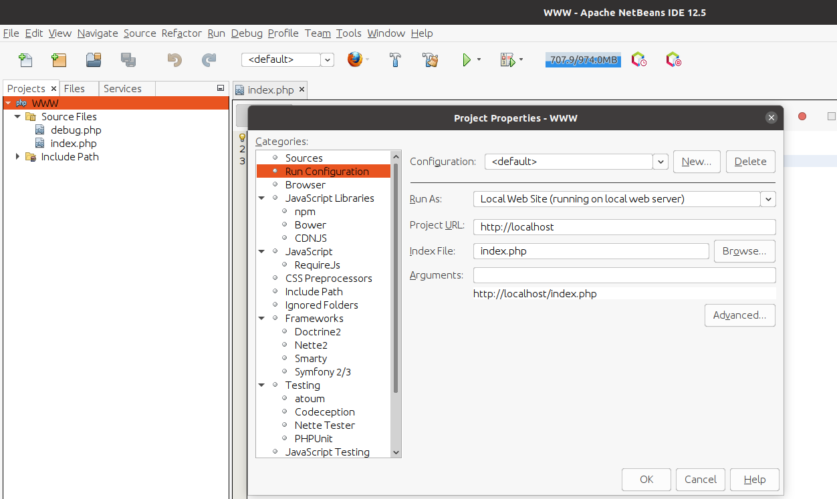Click the memory usage garbage collection bar
Viewport: 837px width, 499px height.
point(583,60)
